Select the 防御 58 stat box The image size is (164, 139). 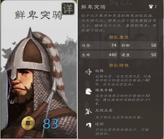[139, 45]
